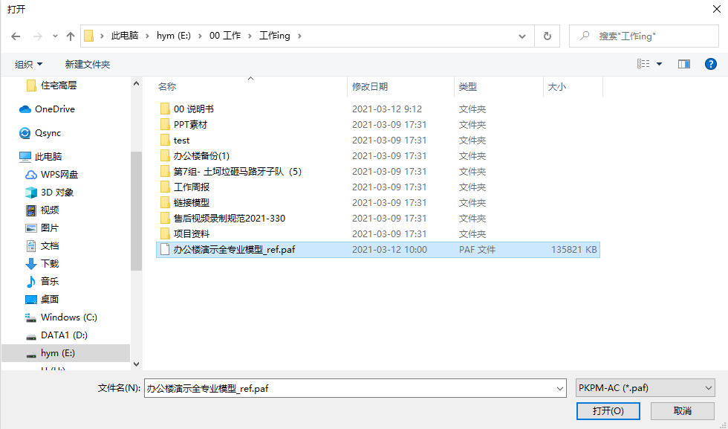Go up one folder level arrow
This screenshot has height=429, width=728.
(x=71, y=36)
